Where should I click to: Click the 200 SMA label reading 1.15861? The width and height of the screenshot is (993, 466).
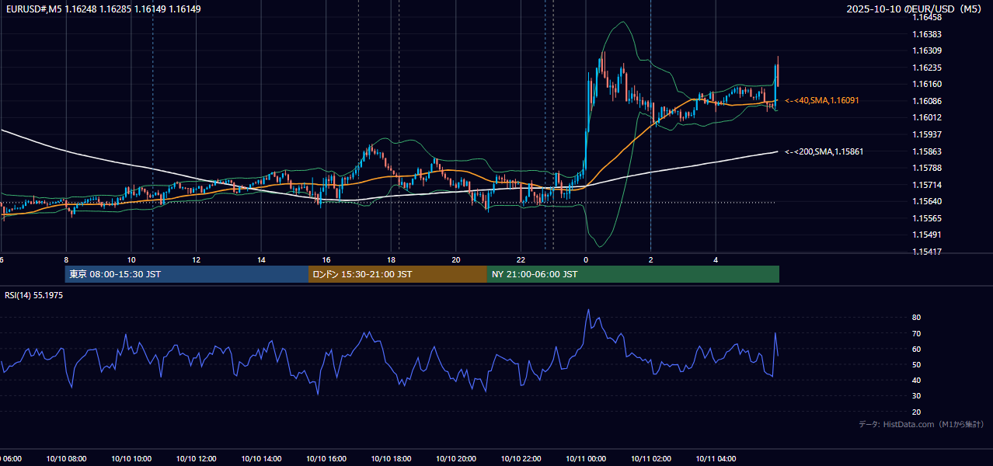point(824,151)
